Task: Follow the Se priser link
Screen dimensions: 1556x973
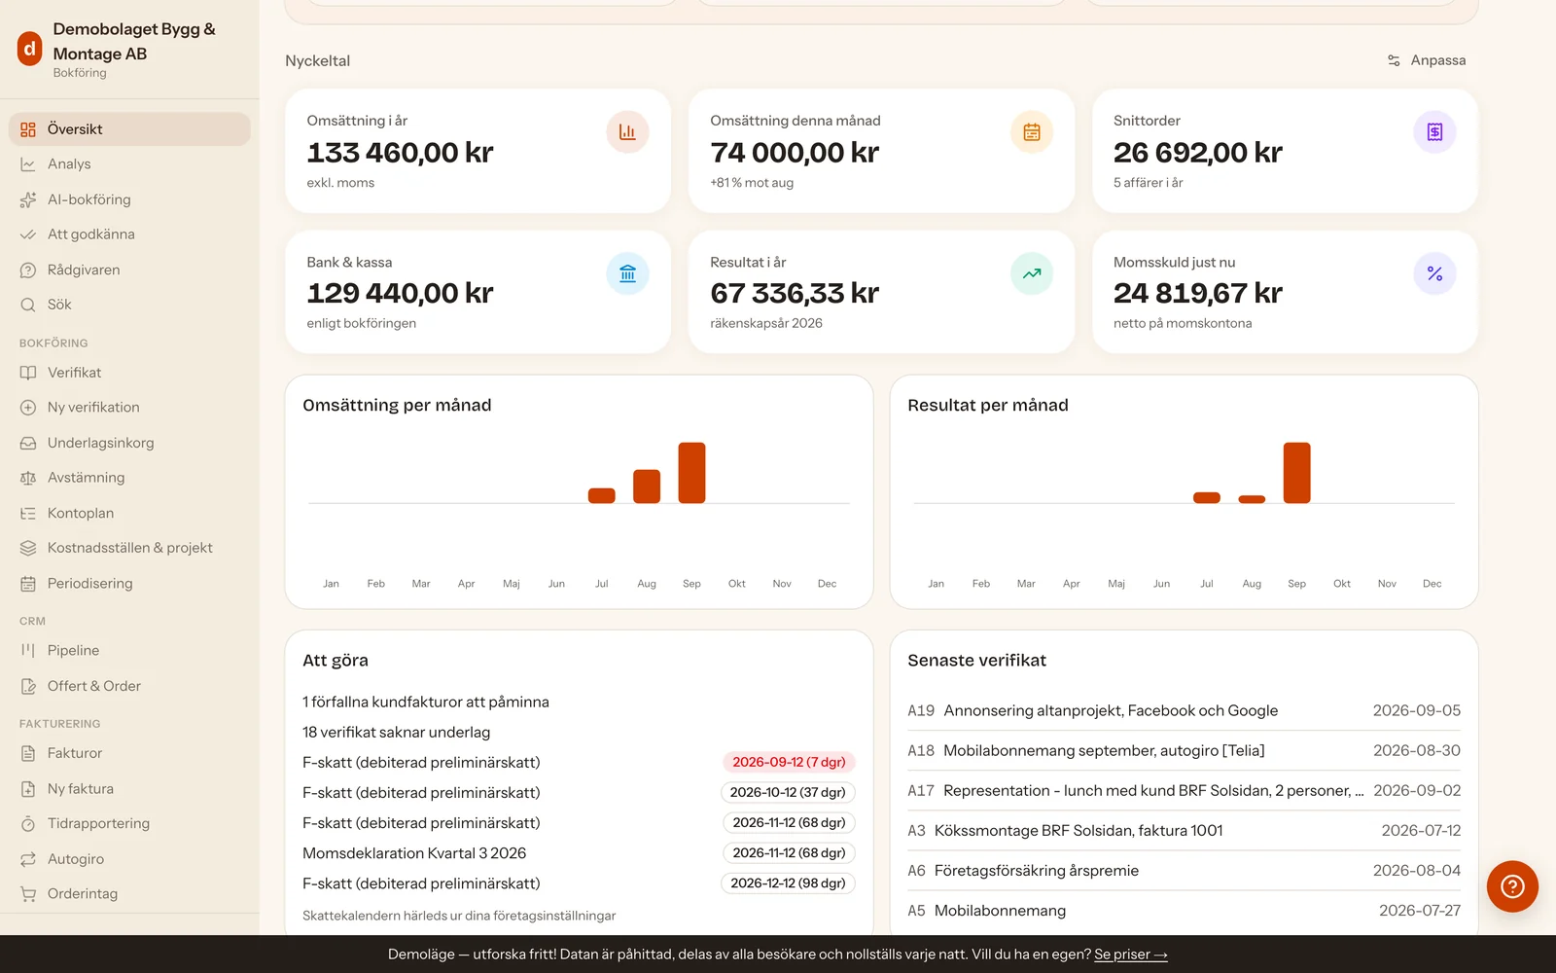Action: (1131, 955)
